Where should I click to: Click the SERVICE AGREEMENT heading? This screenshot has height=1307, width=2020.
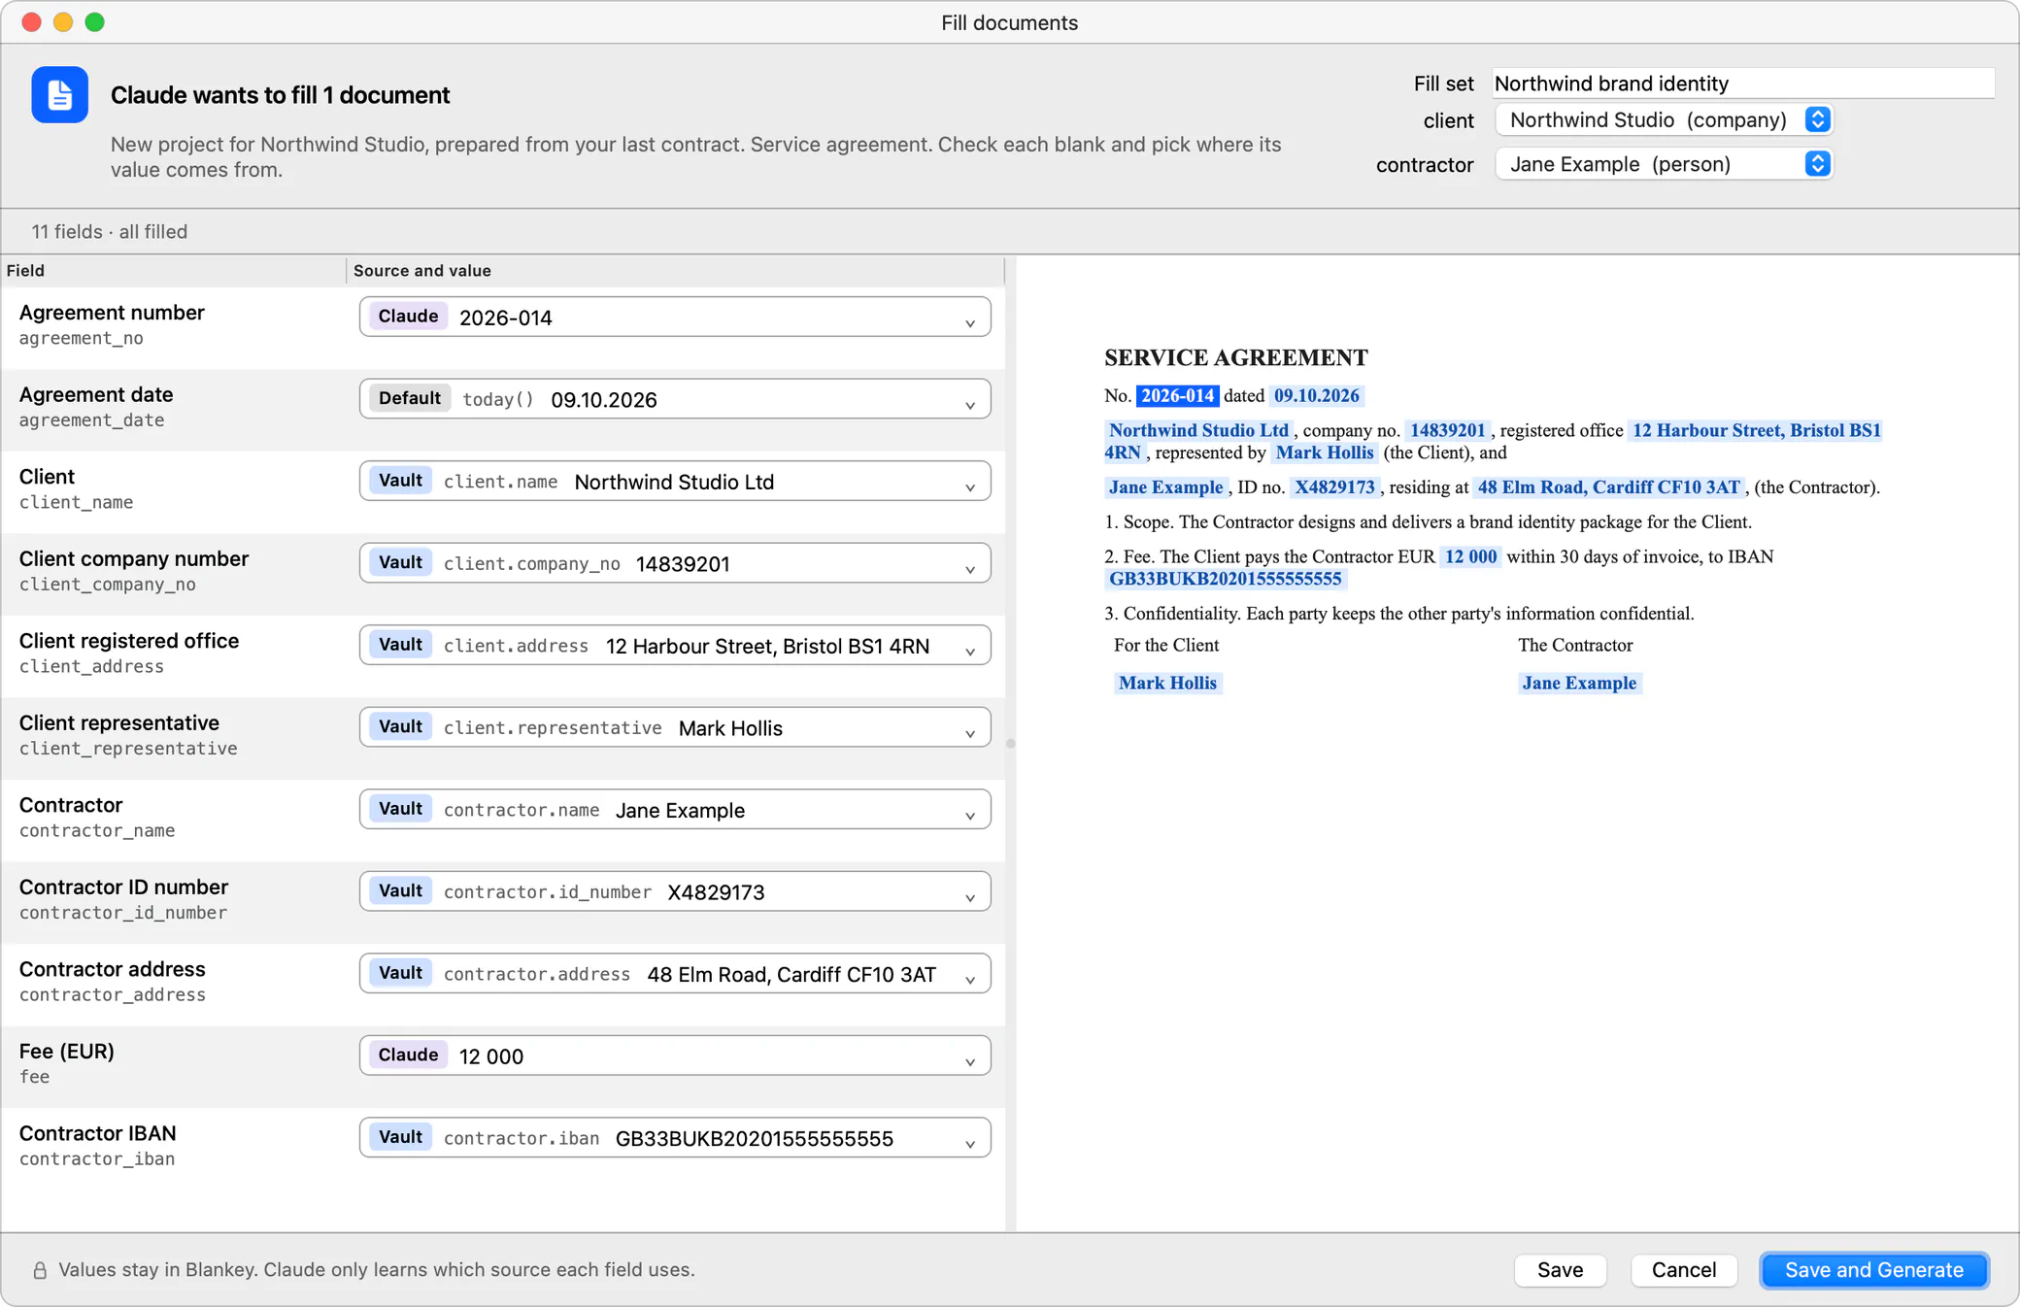pyautogui.click(x=1235, y=357)
